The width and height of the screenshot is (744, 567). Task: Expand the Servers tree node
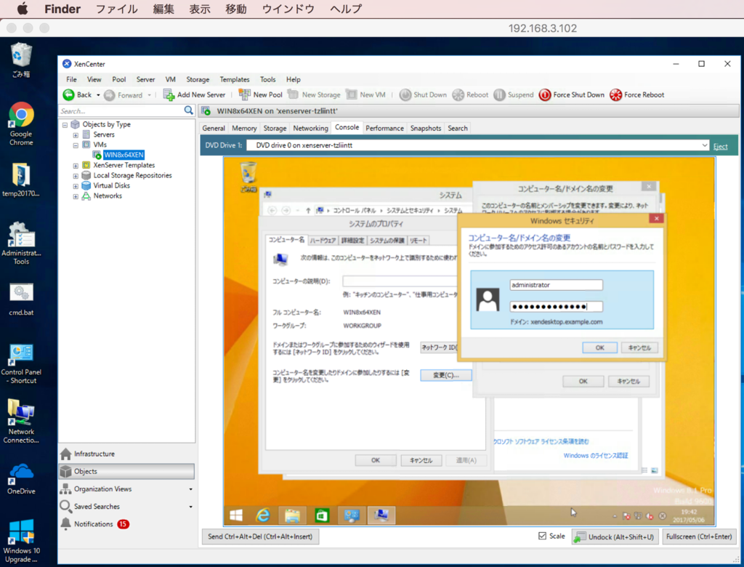(76, 135)
